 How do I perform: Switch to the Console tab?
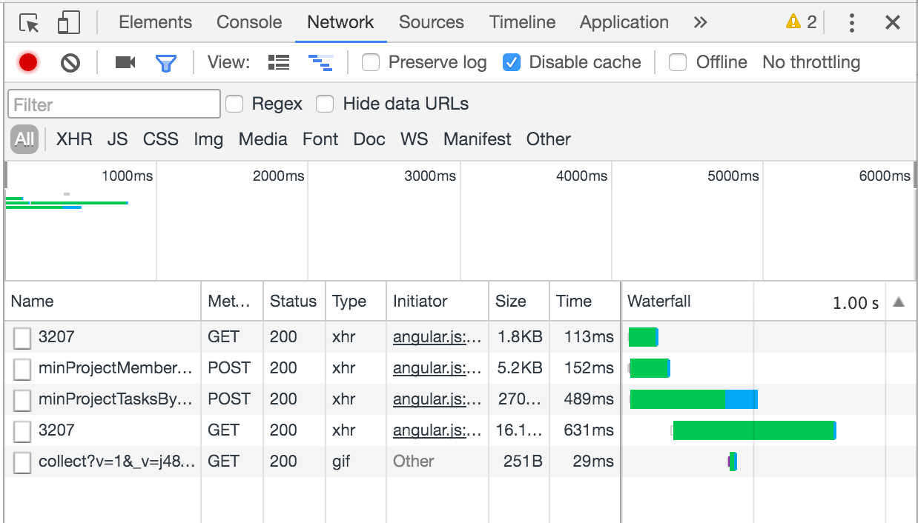[249, 22]
